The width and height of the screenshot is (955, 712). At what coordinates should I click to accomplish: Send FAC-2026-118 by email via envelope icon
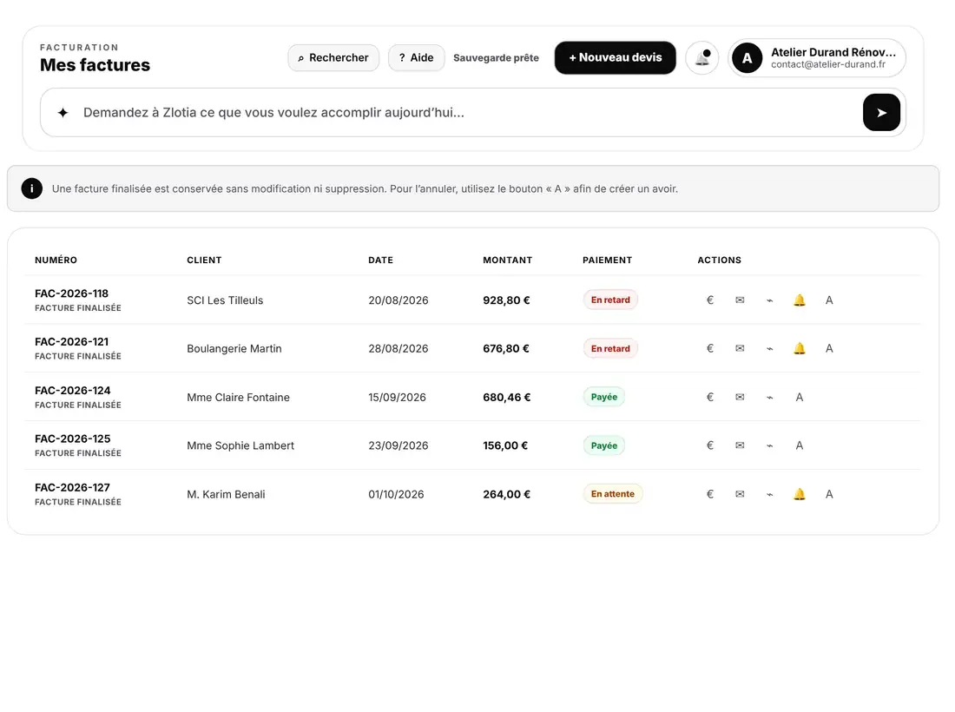click(740, 300)
